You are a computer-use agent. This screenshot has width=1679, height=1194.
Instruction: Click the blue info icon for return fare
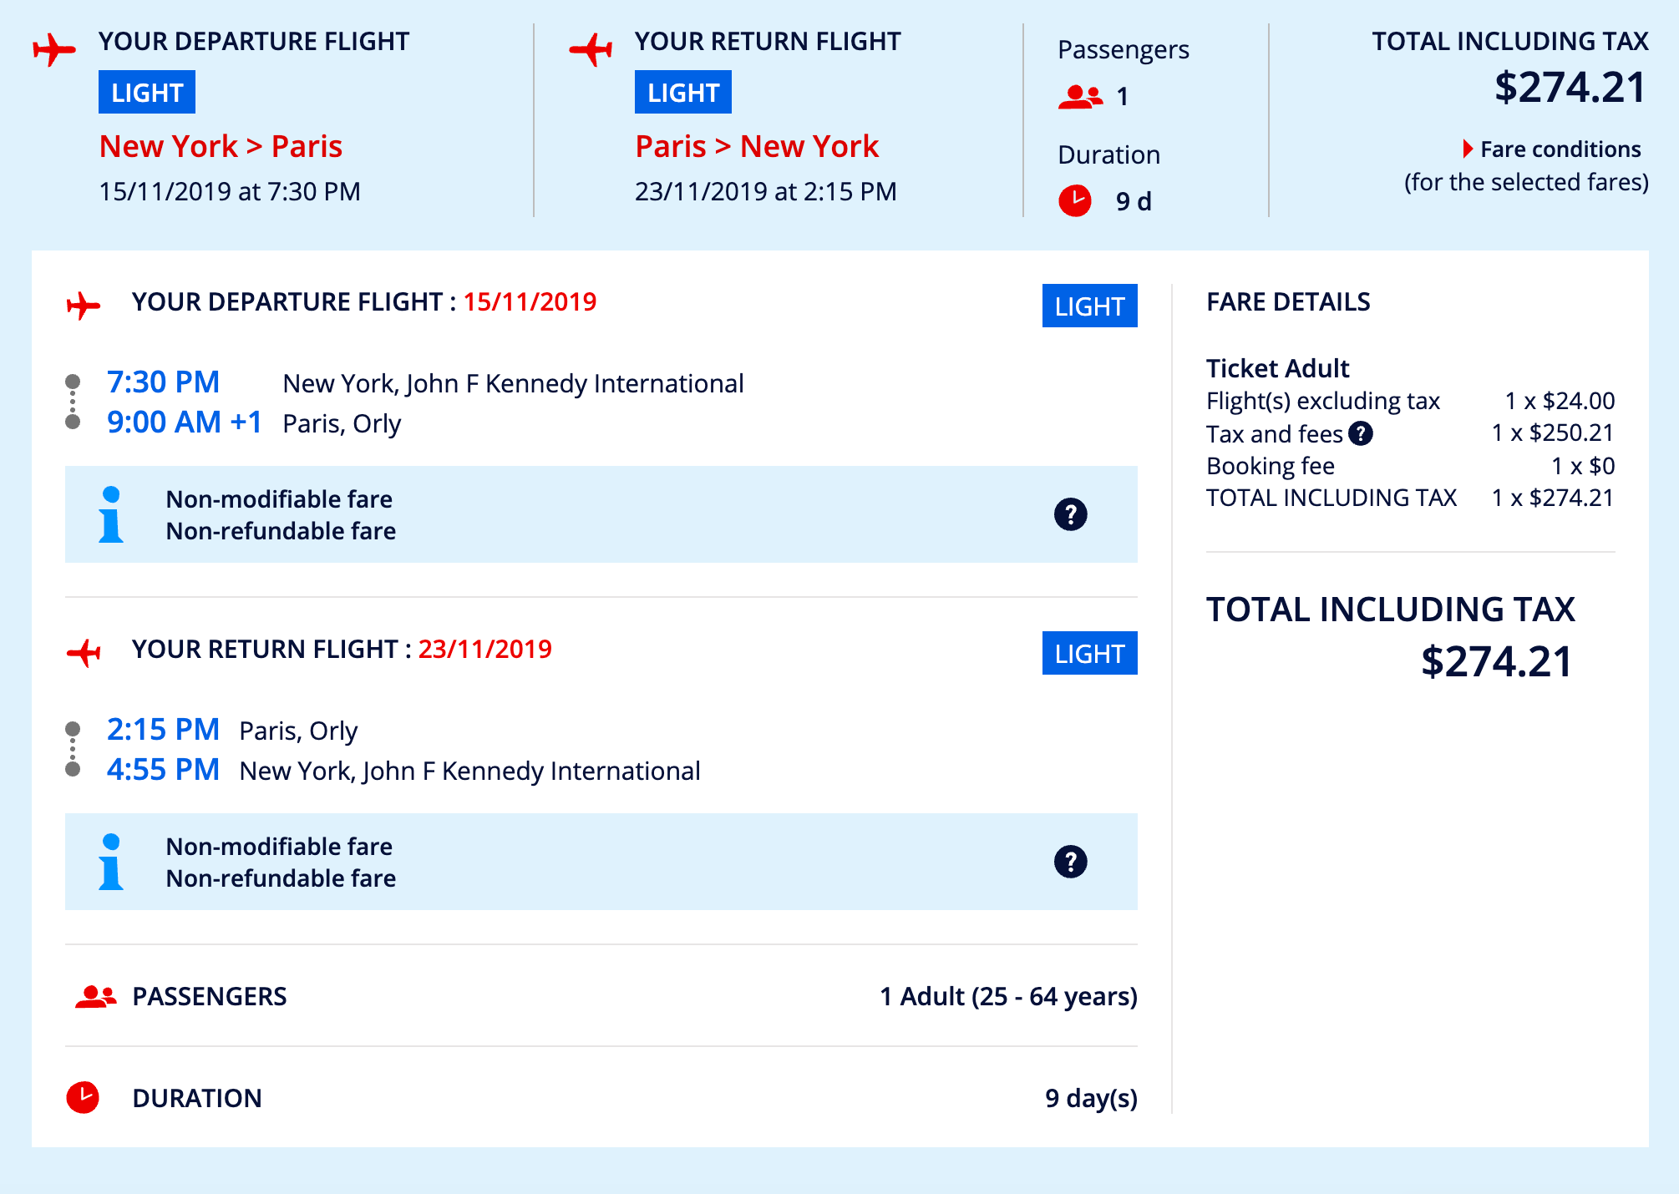[x=111, y=862]
